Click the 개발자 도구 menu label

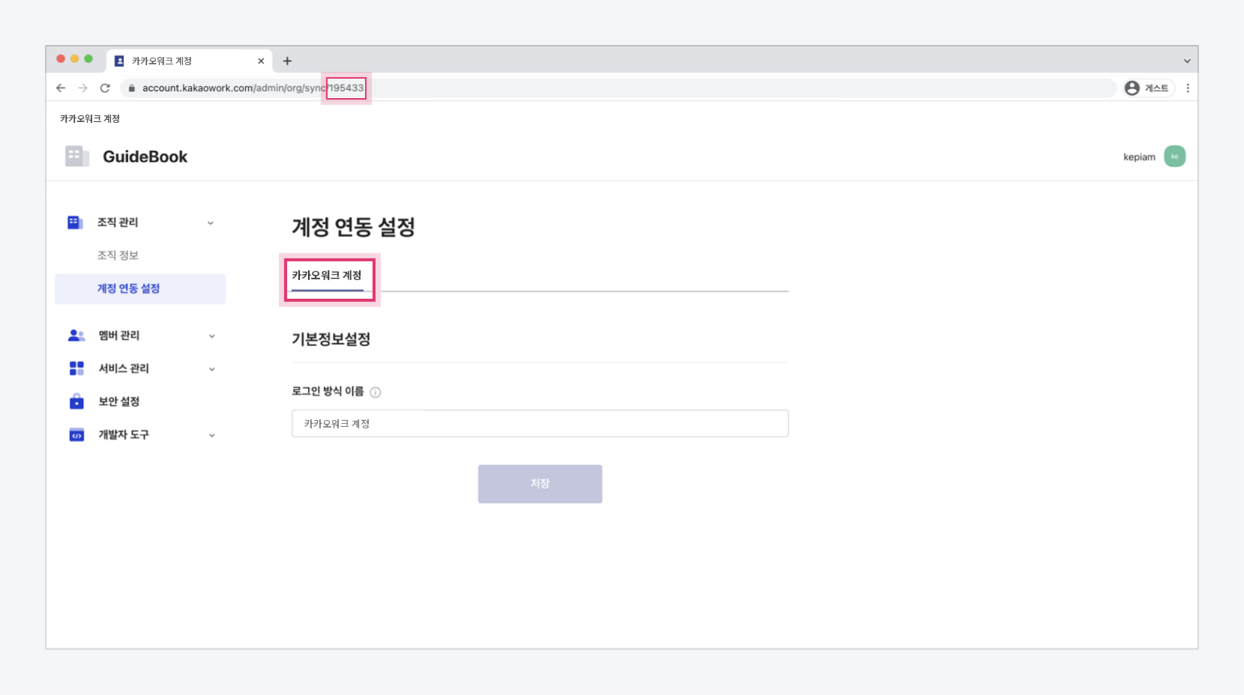point(124,435)
